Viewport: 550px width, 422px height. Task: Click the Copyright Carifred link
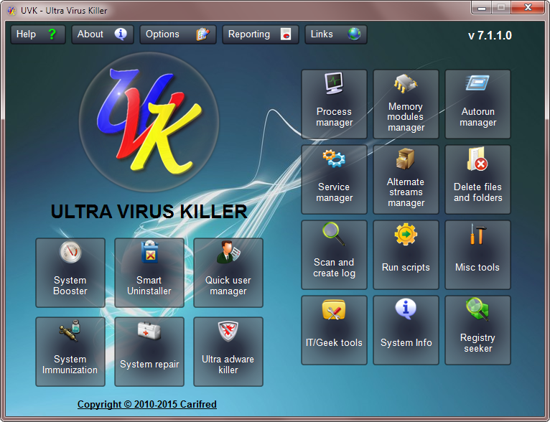(x=146, y=405)
